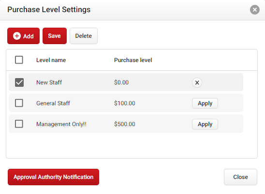
Task: Select the New Staff level name
Action: [x=49, y=82]
